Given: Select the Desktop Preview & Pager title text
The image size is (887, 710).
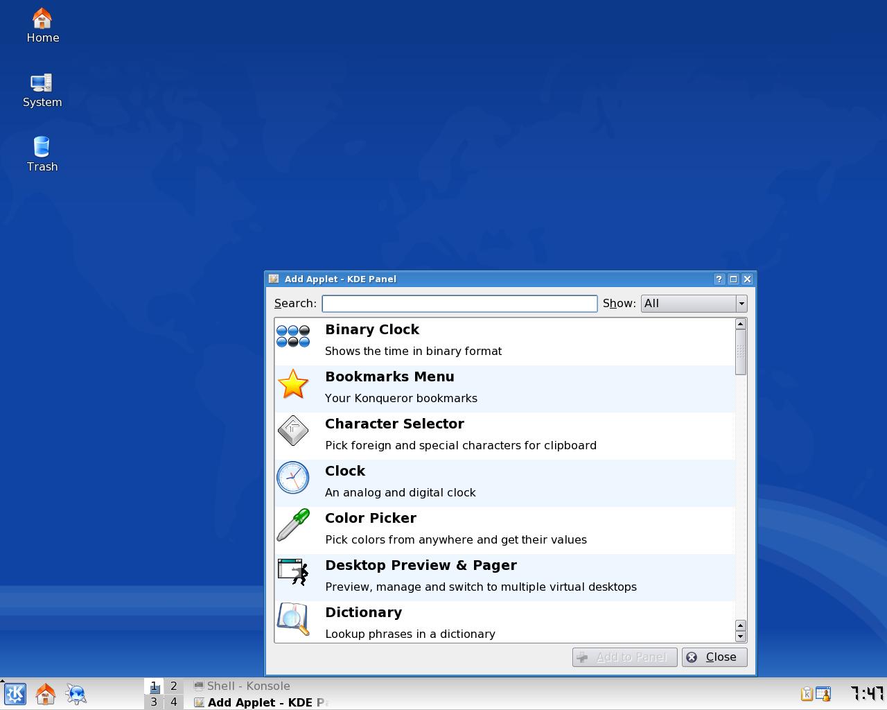Looking at the screenshot, I should (x=421, y=565).
